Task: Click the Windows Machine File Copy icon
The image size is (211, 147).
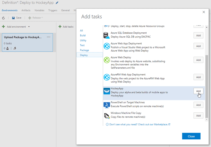Action: [107, 116]
